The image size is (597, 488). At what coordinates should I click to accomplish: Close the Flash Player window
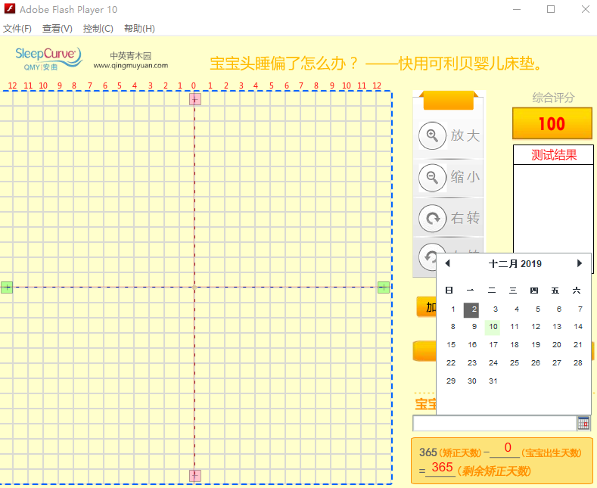(x=586, y=9)
